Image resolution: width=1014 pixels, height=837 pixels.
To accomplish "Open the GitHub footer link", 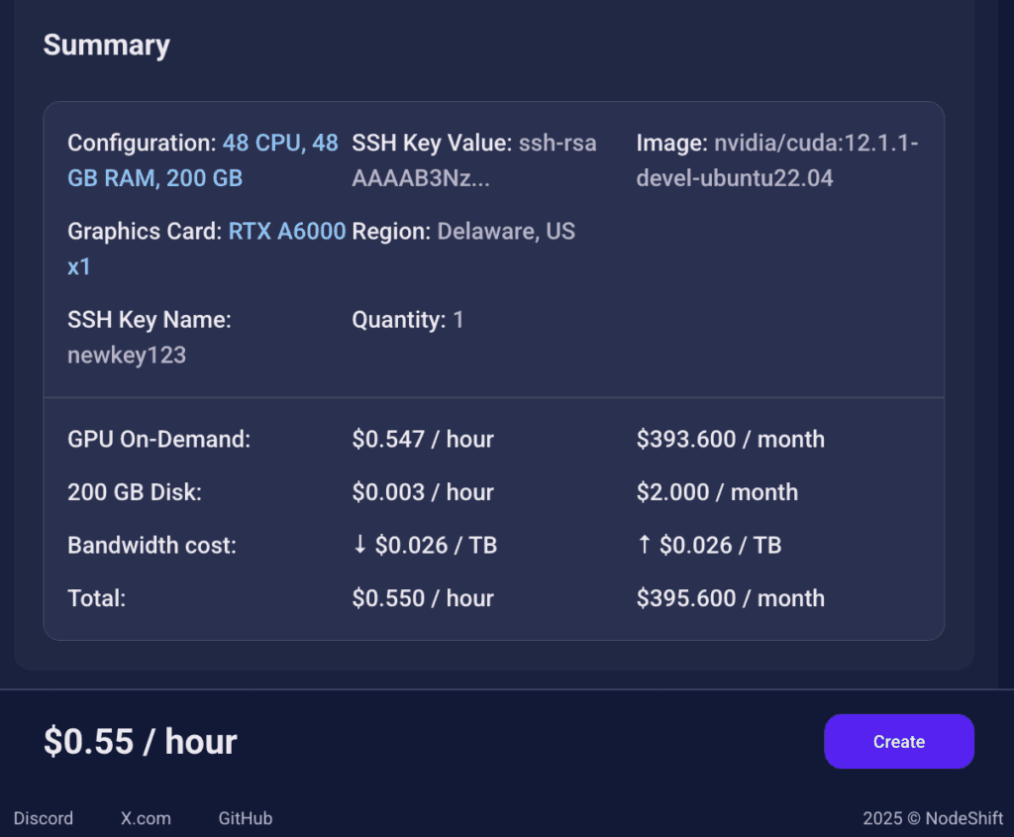I will coord(246,818).
